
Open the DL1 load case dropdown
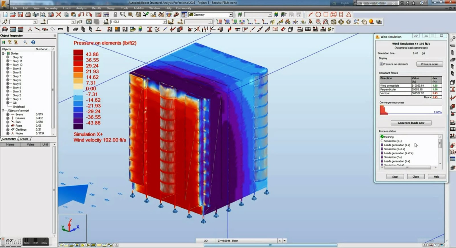(164, 22)
